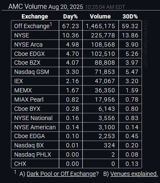160x183 pixels.
Task: Click the AMC Volume title text
Action: 28,6
